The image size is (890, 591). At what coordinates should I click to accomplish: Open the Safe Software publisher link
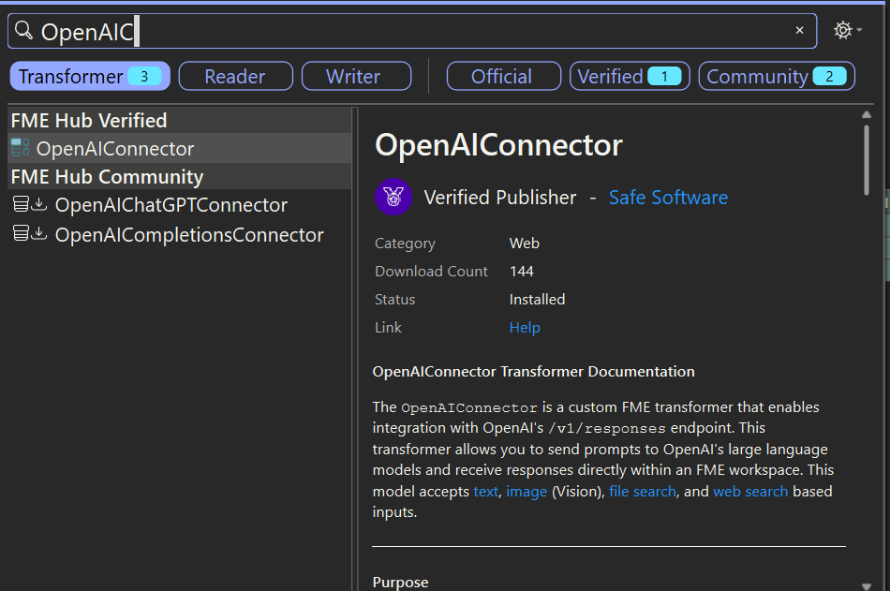[668, 198]
